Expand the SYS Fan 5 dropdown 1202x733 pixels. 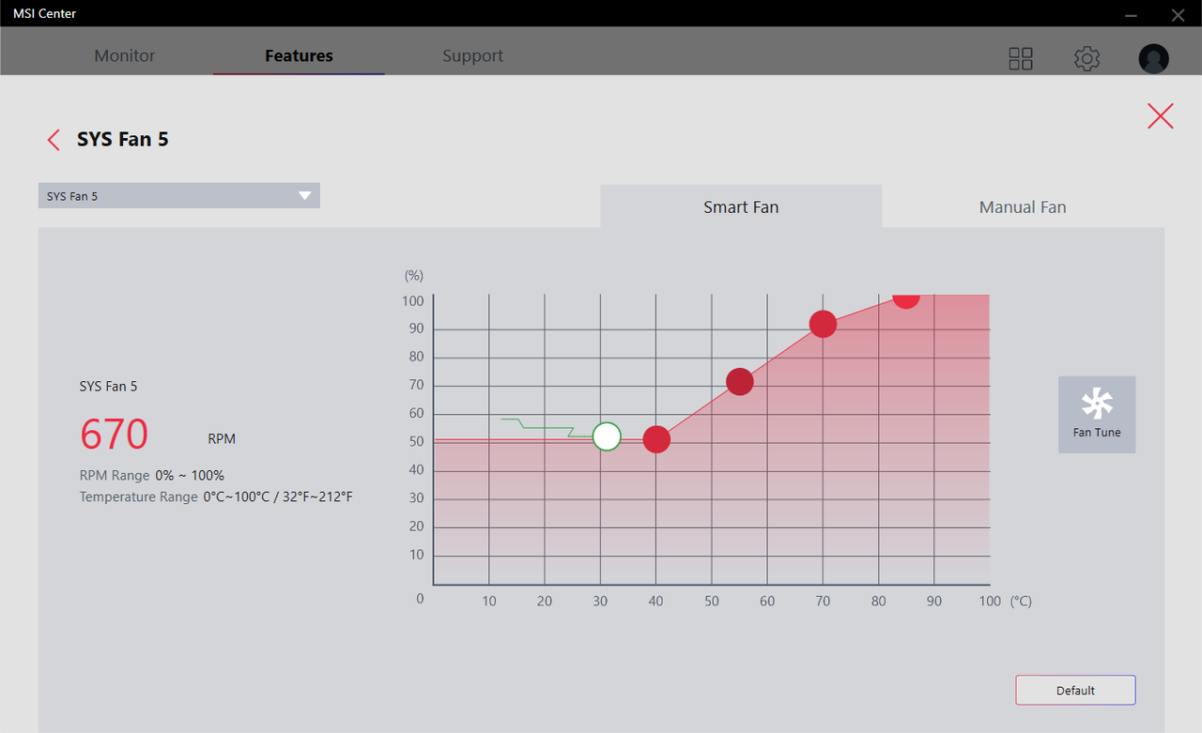point(179,196)
